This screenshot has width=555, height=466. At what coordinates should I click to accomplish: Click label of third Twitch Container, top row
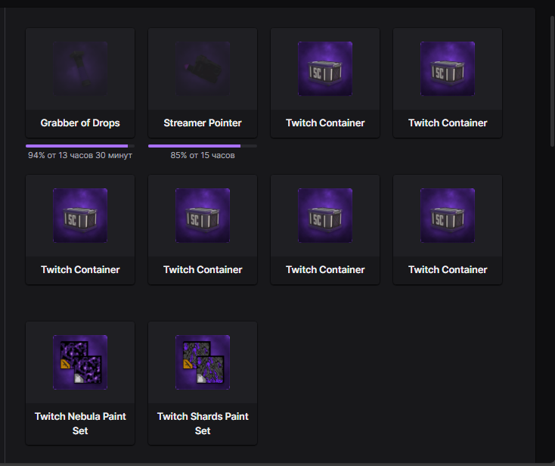[x=325, y=123]
